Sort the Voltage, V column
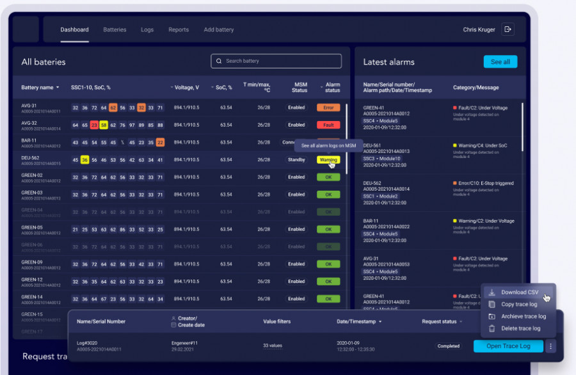576x375 pixels. (172, 88)
